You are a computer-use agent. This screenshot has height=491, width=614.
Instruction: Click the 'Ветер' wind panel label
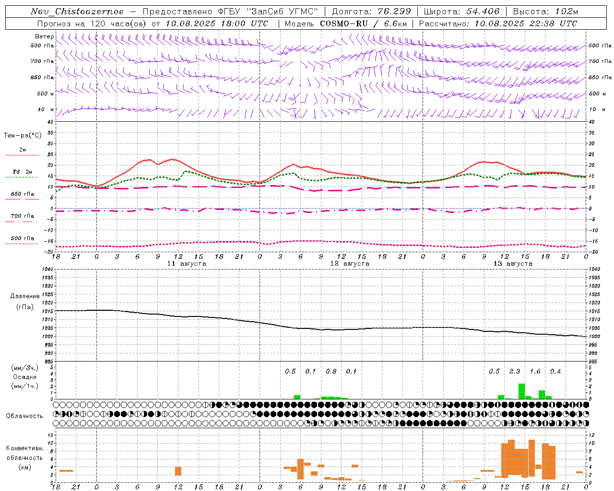pyautogui.click(x=44, y=36)
